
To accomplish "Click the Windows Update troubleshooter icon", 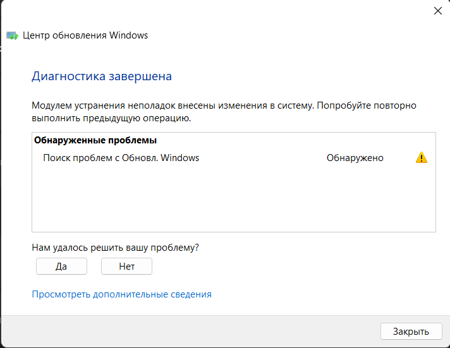I will tap(12, 35).
